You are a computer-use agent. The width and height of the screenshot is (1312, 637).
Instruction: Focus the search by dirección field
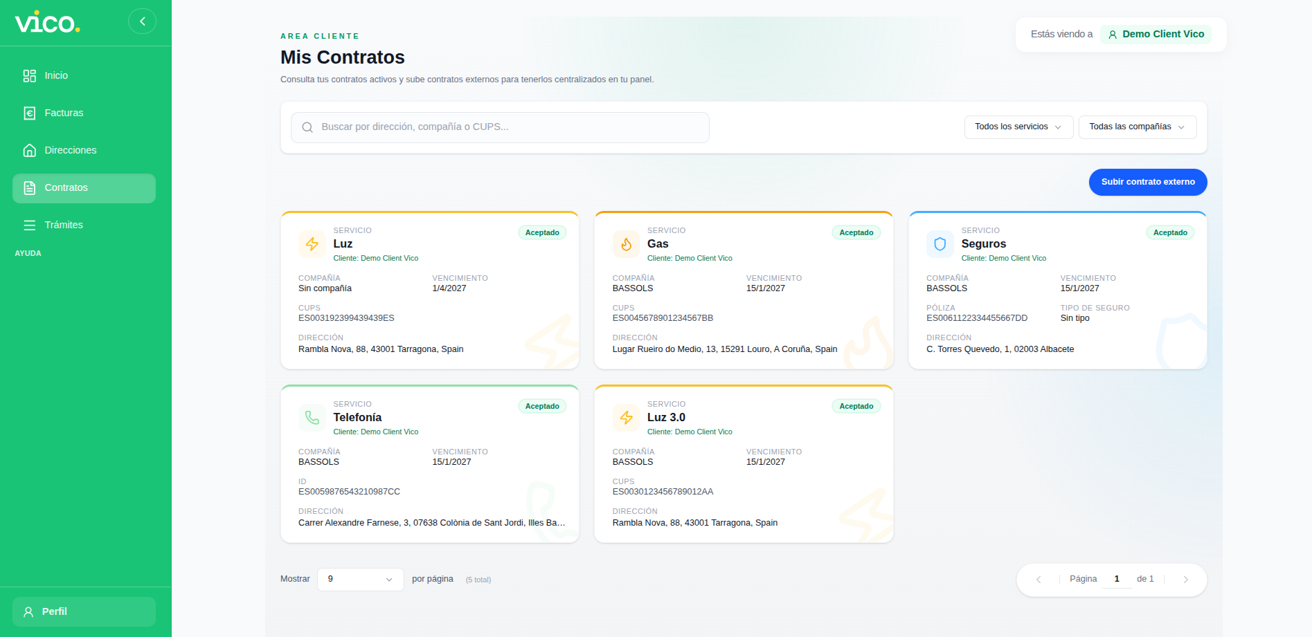tap(500, 127)
